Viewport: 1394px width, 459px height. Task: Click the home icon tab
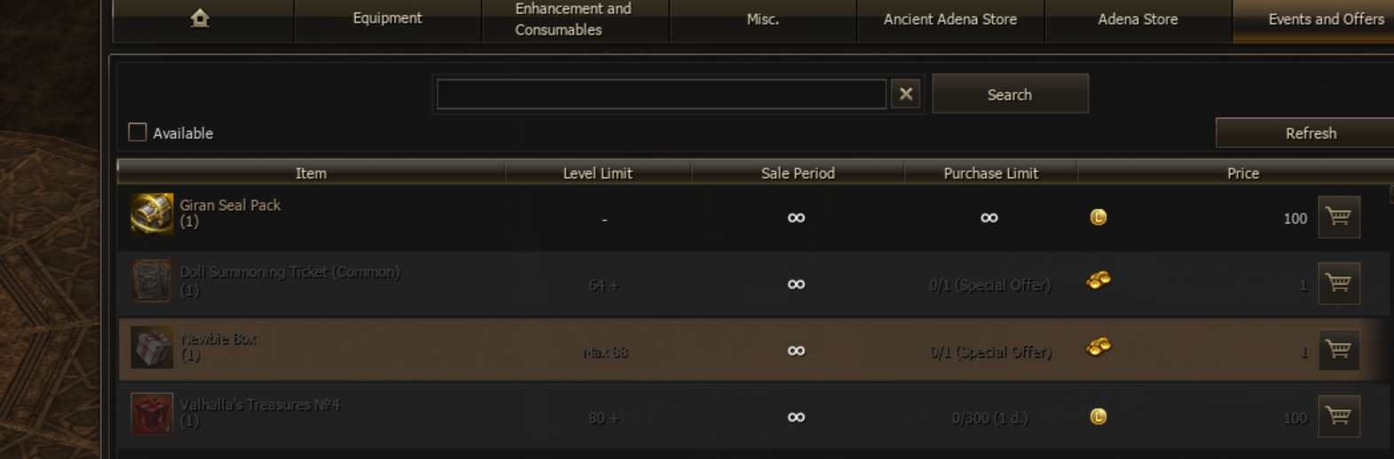pos(200,19)
